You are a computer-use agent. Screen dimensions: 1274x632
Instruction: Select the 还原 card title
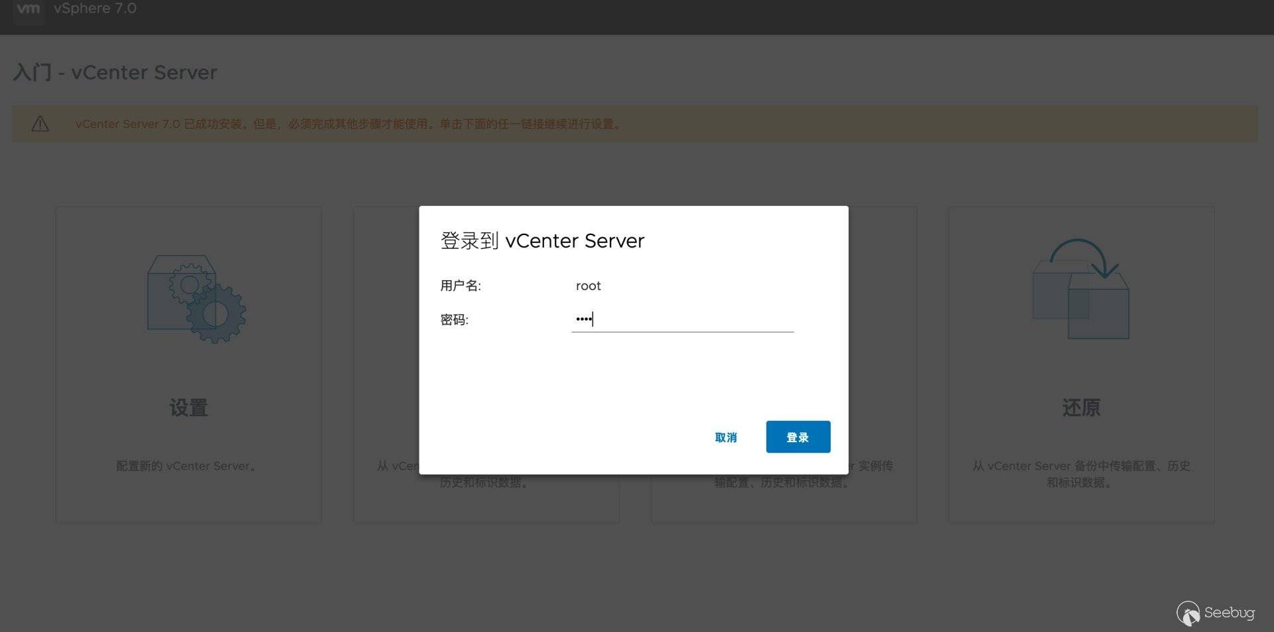(x=1081, y=408)
